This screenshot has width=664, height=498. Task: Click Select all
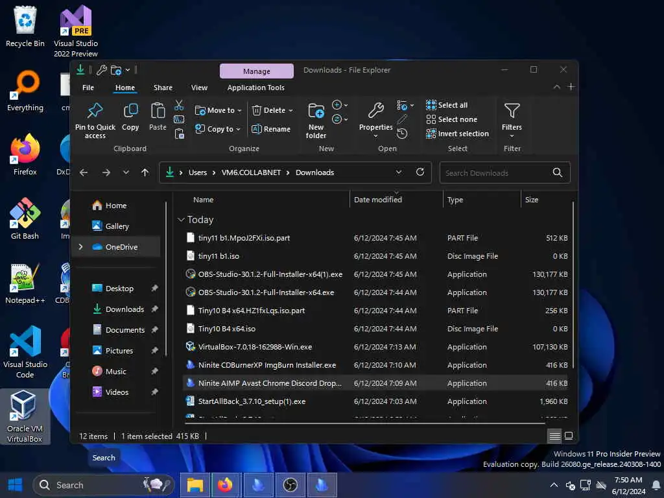coord(447,105)
